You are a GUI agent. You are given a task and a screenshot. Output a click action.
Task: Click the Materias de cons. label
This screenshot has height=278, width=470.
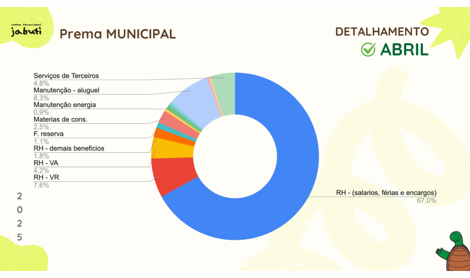tap(60, 119)
